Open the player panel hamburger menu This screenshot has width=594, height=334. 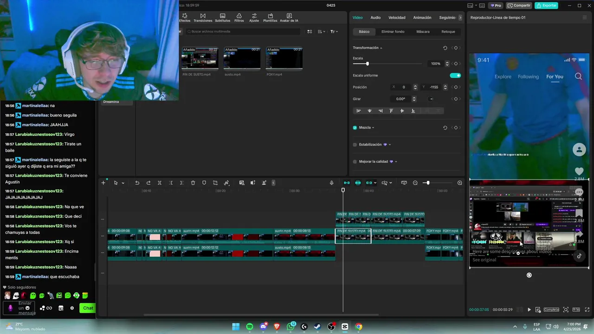click(585, 18)
